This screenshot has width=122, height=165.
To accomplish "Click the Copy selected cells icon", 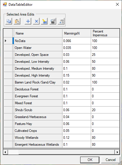I will coord(9,21).
